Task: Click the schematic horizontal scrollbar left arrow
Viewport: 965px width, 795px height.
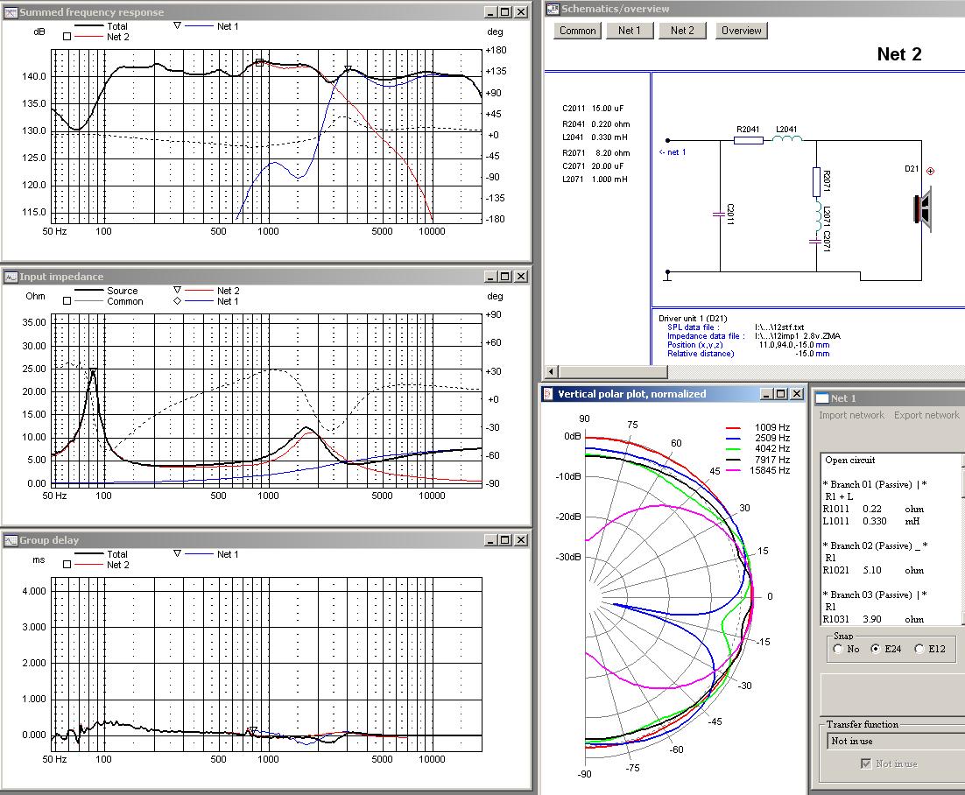Action: coord(552,371)
